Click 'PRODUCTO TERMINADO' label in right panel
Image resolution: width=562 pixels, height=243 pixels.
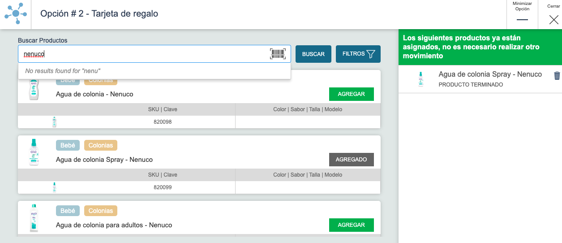(471, 85)
